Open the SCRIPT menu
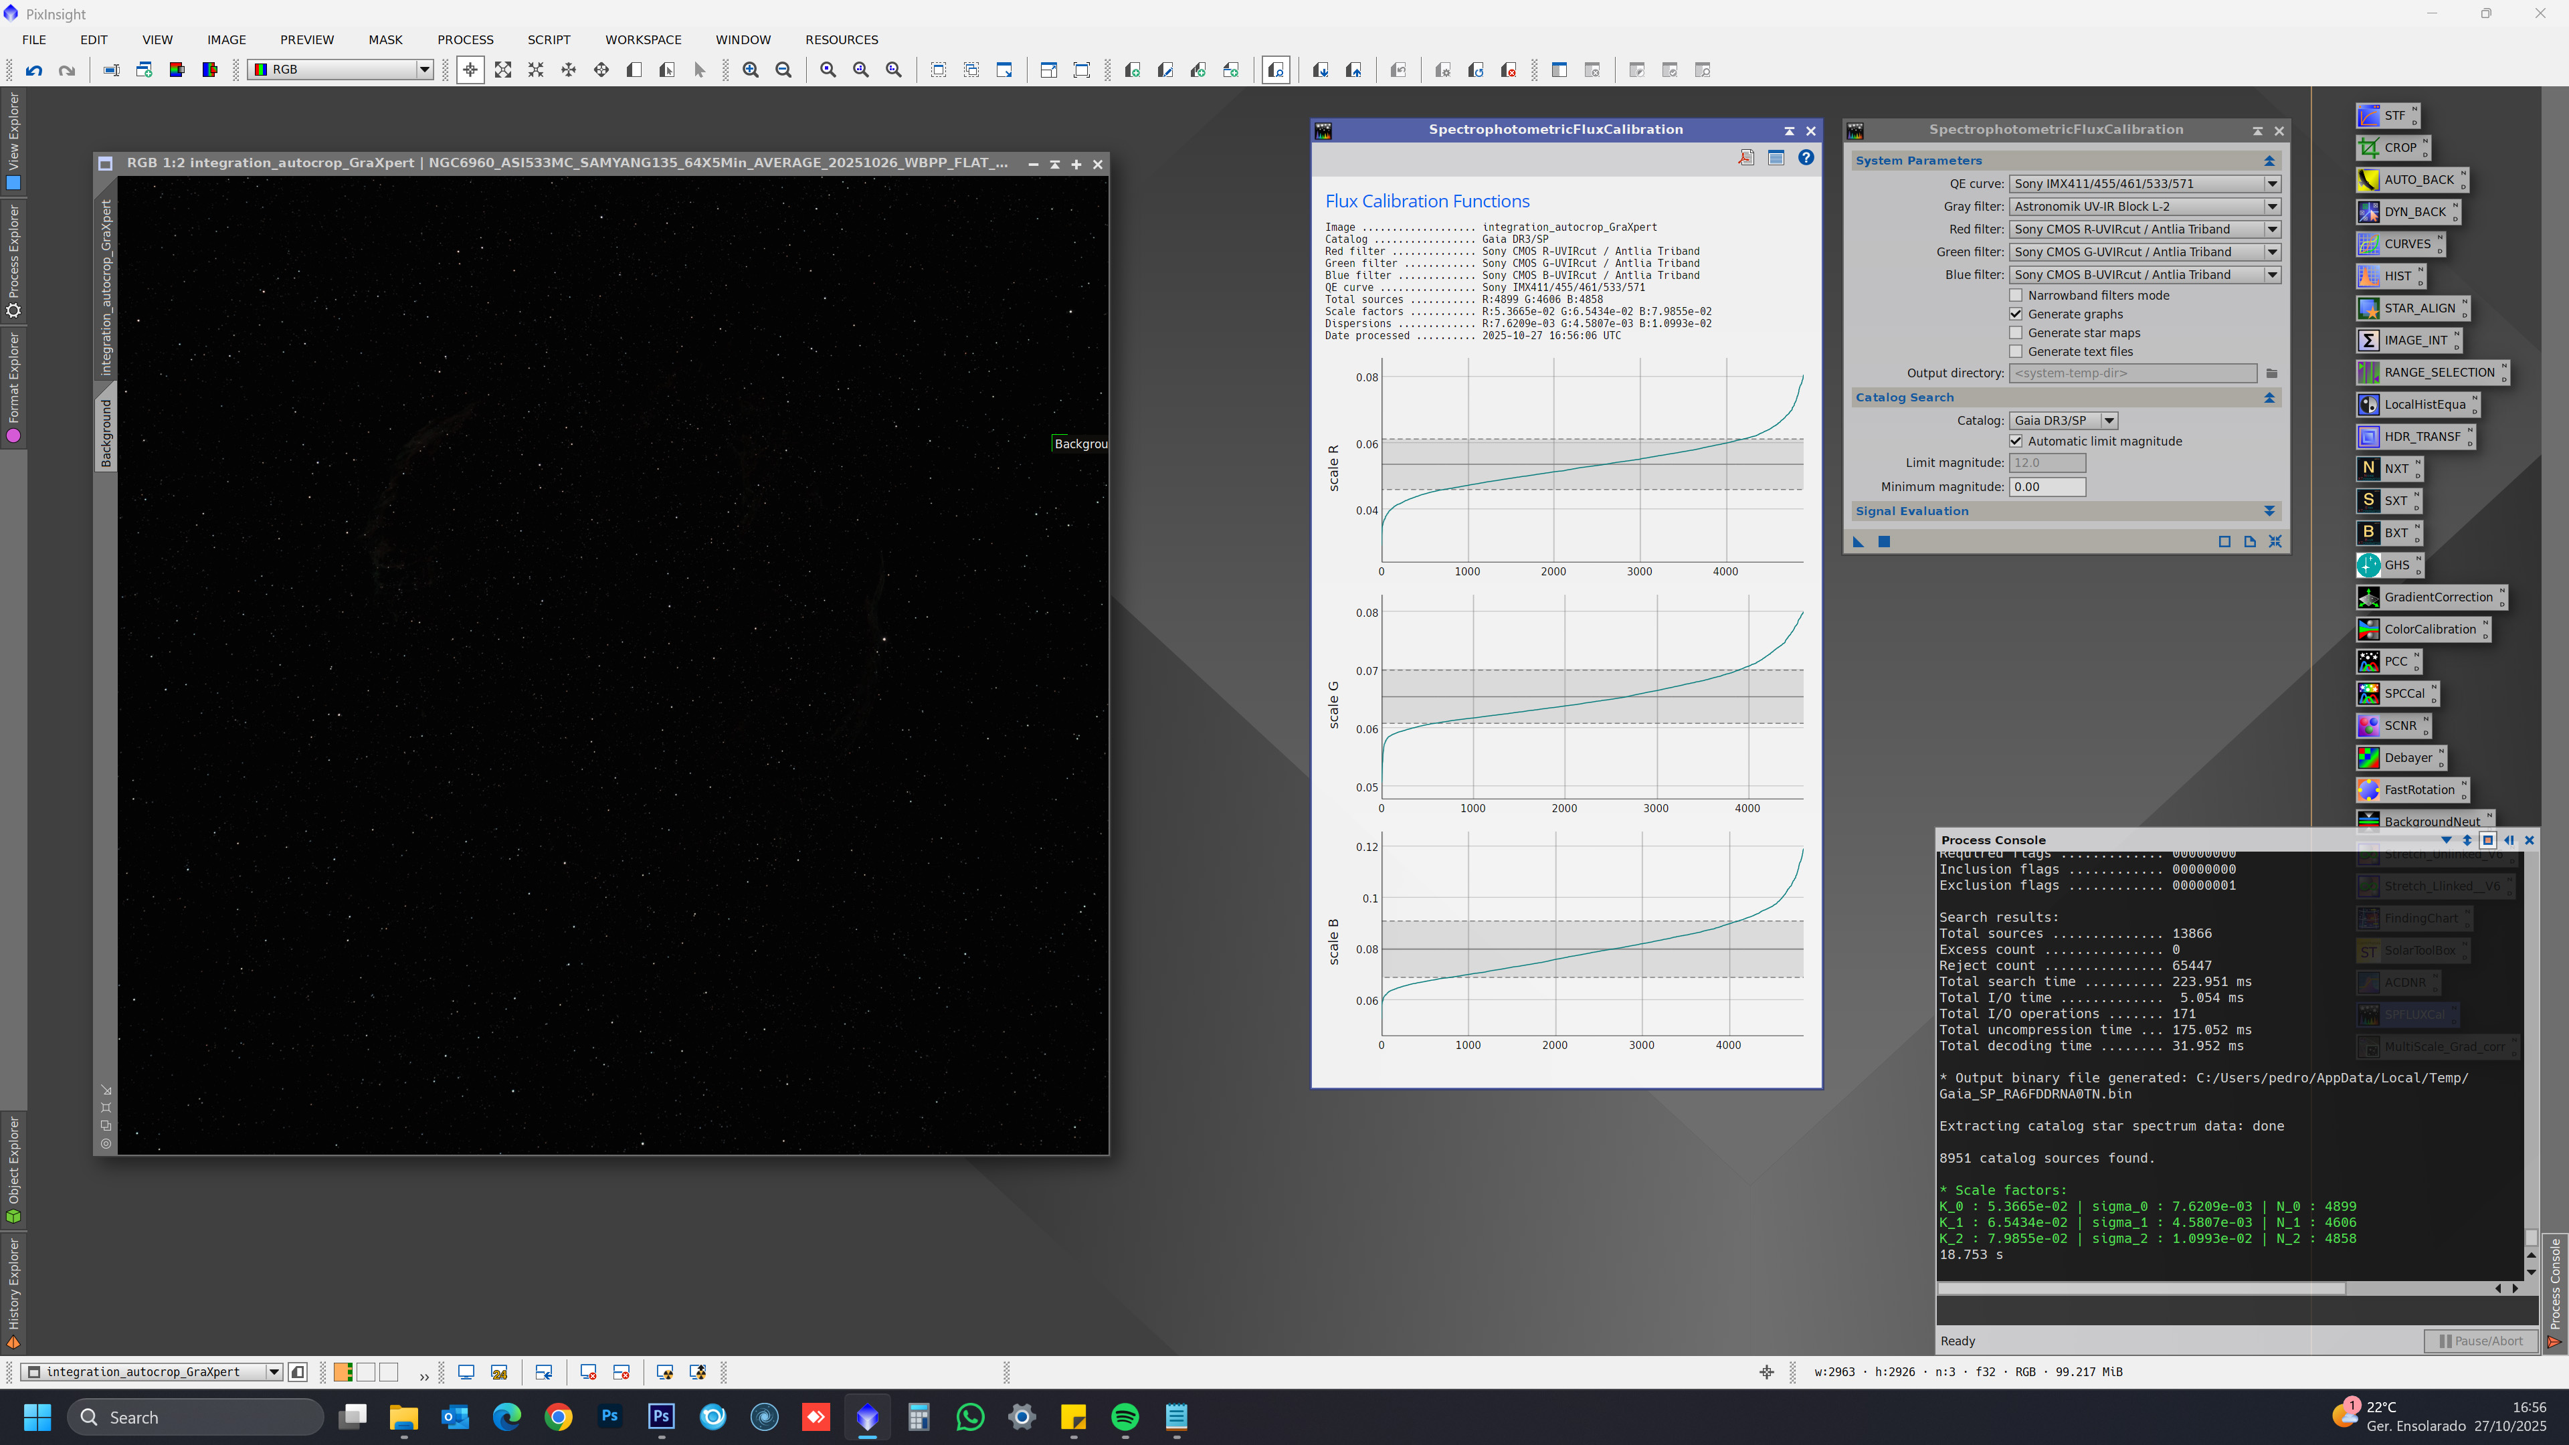This screenshot has height=1445, width=2569. [x=549, y=40]
